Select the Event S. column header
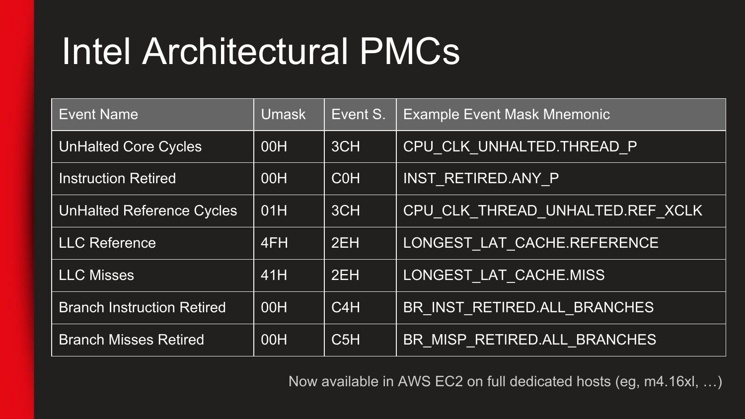The width and height of the screenshot is (745, 419). click(358, 115)
